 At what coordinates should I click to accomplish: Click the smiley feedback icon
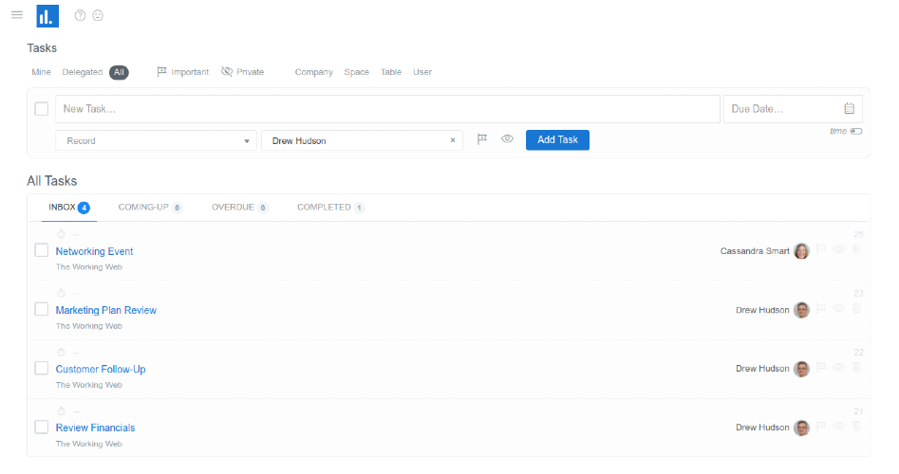tap(98, 15)
